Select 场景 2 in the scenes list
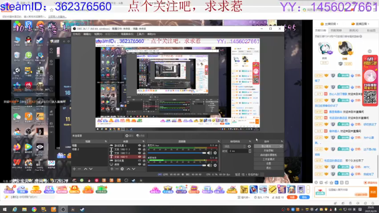Viewport: 379px width, 213px height. click(89, 149)
